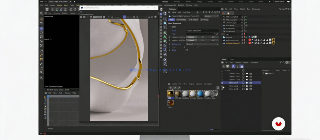Click the Text spline tool icon
The image size is (320, 140).
(x=165, y=28)
